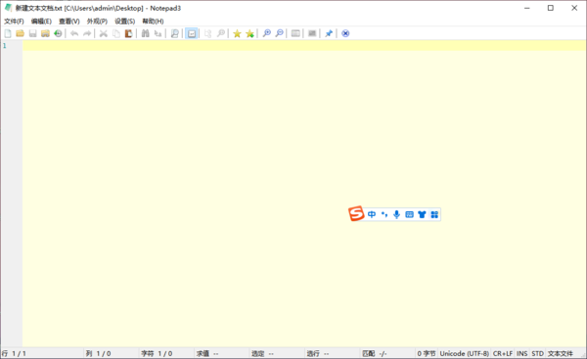Open Sogou skin shirt icon

[422, 214]
